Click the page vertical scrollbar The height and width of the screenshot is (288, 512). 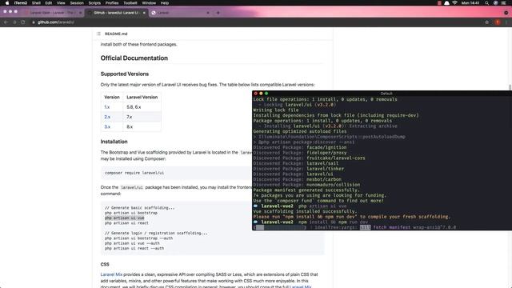510,88
